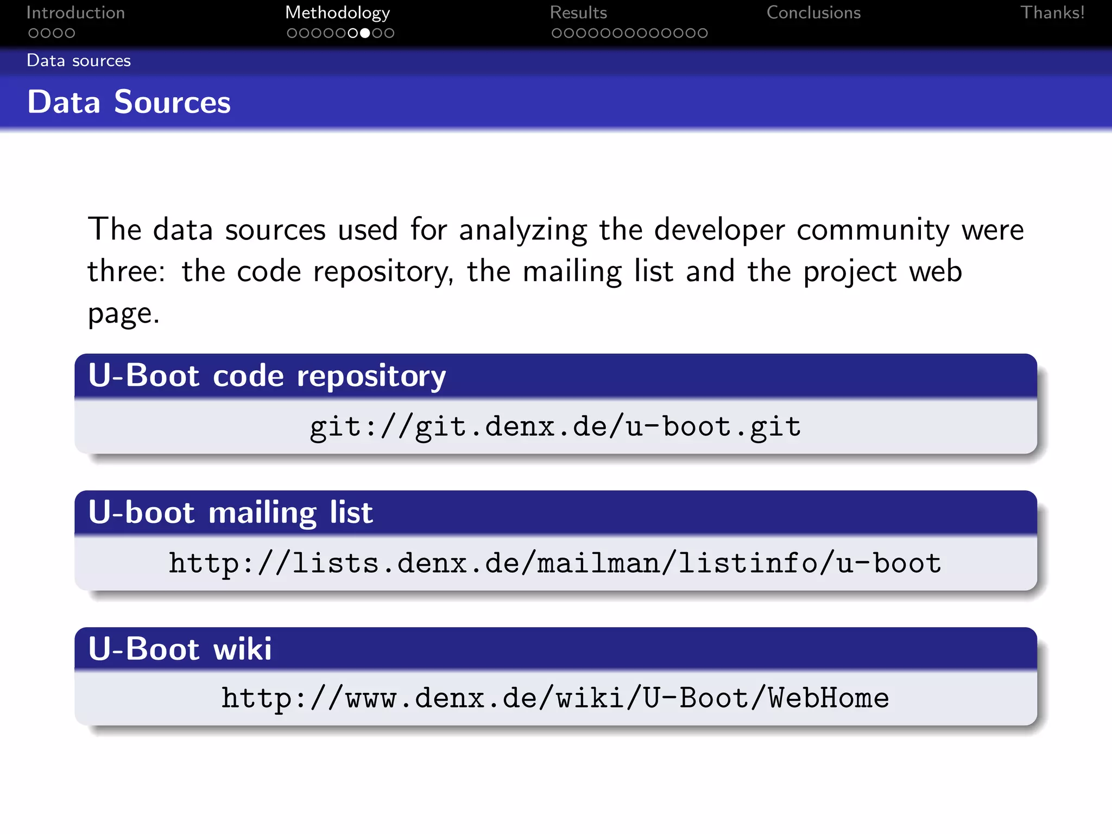Select the first navigation dot under Results
The height and width of the screenshot is (834, 1112).
point(557,33)
